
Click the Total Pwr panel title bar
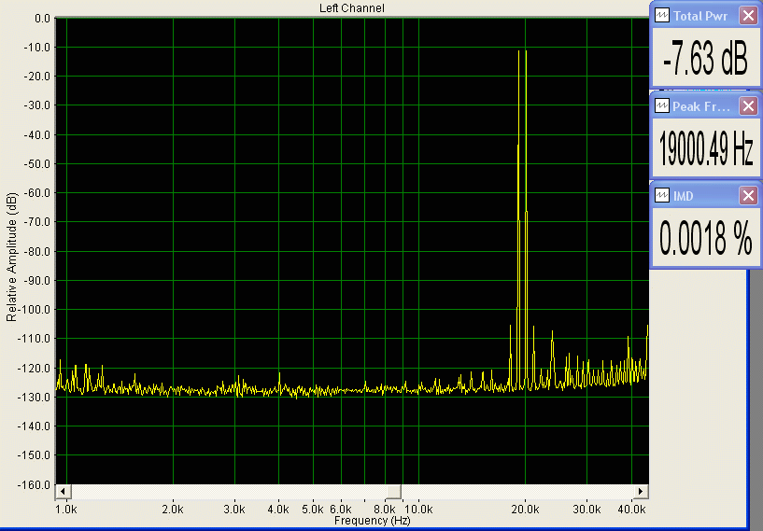pyautogui.click(x=706, y=16)
